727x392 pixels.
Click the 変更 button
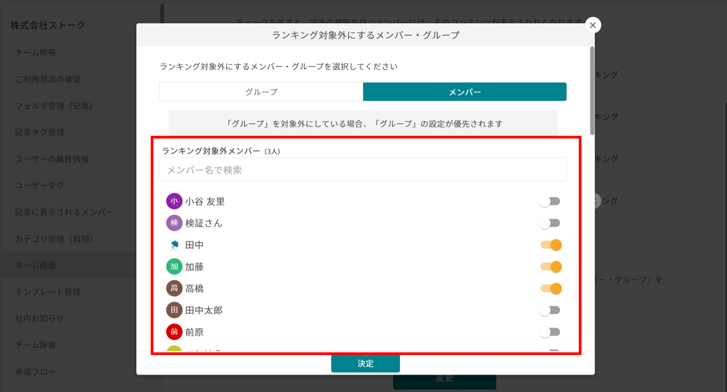[x=444, y=378]
